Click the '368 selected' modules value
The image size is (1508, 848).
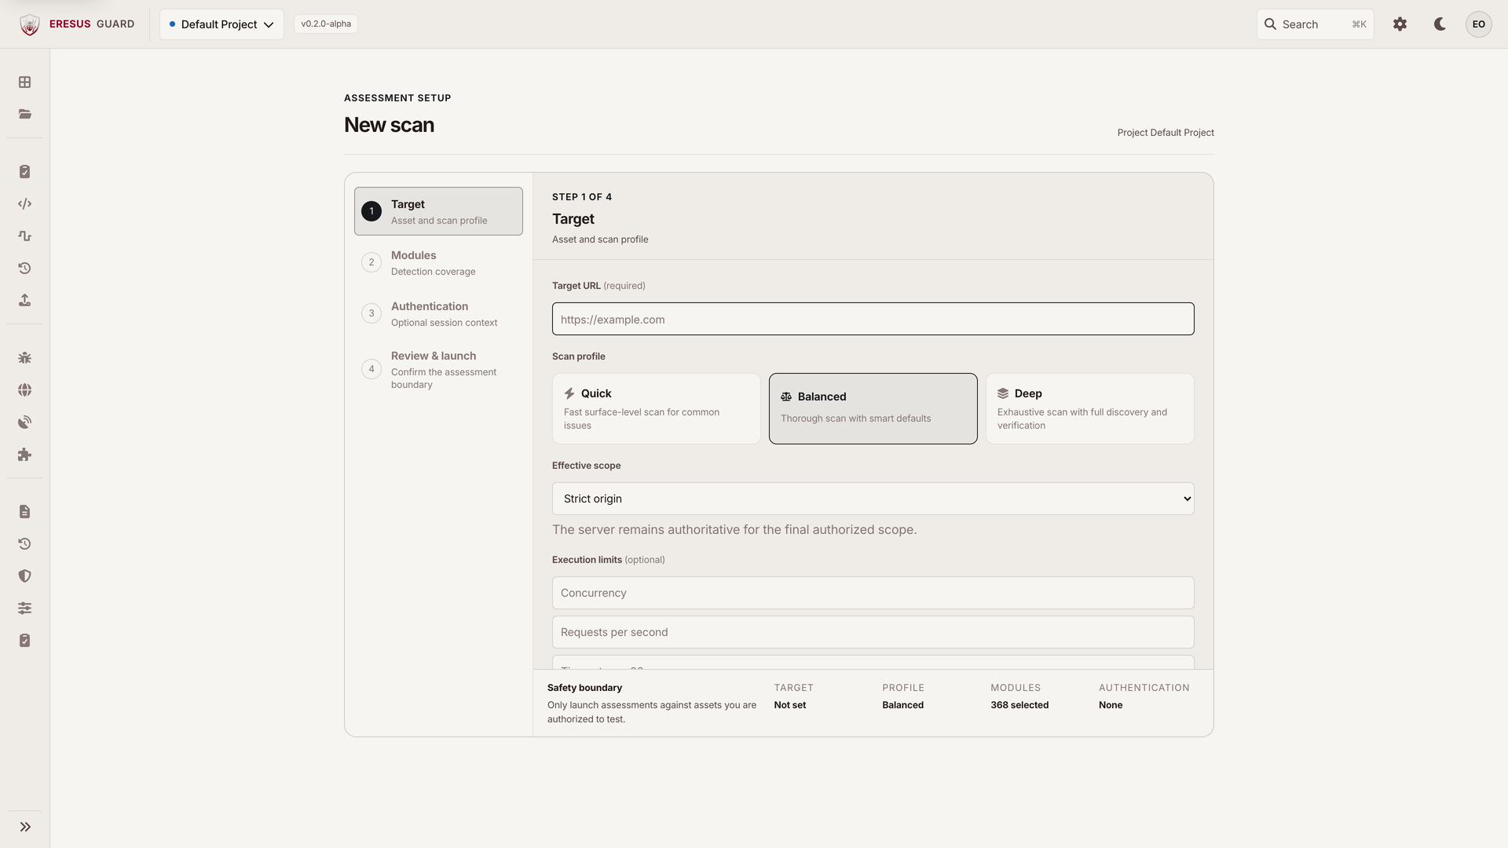pyautogui.click(x=1019, y=705)
